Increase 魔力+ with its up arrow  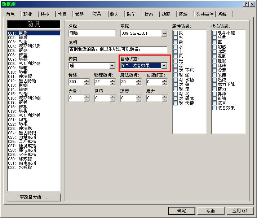164,96
